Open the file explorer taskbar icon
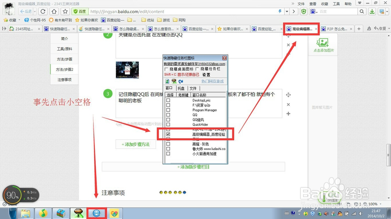This screenshot has width=391, height=219. (25, 213)
